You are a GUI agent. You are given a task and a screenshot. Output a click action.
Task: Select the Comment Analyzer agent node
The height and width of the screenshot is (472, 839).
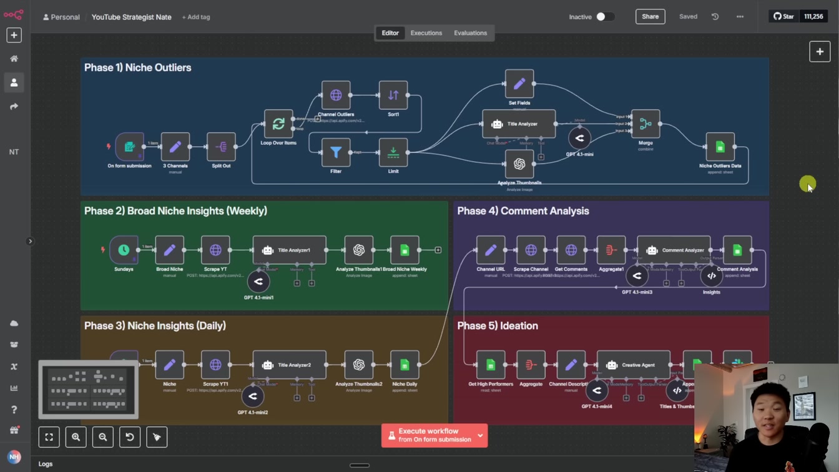point(674,250)
